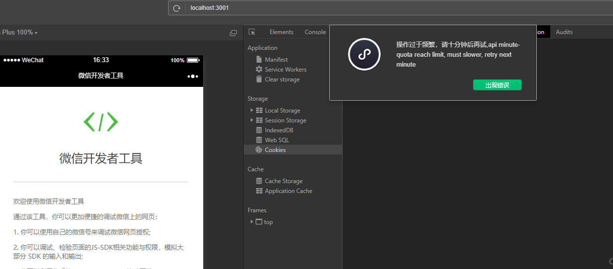Click the Cookies cookie icon
This screenshot has height=269, width=613.
[259, 150]
